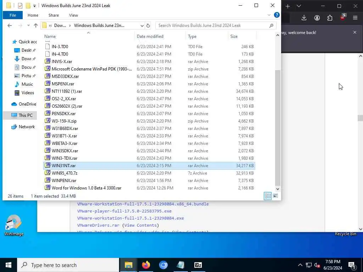Open File Explorer taskbar icon

click(x=128, y=265)
